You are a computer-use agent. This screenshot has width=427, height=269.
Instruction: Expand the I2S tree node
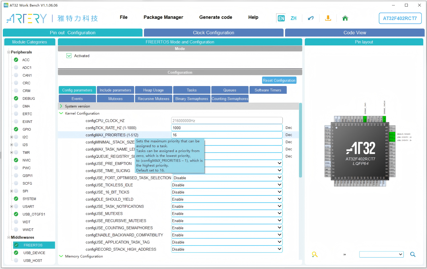tap(11, 145)
